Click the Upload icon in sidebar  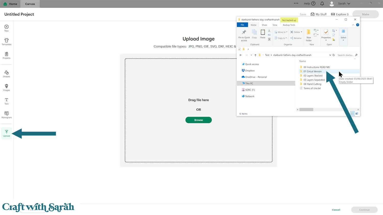[x=6, y=133]
